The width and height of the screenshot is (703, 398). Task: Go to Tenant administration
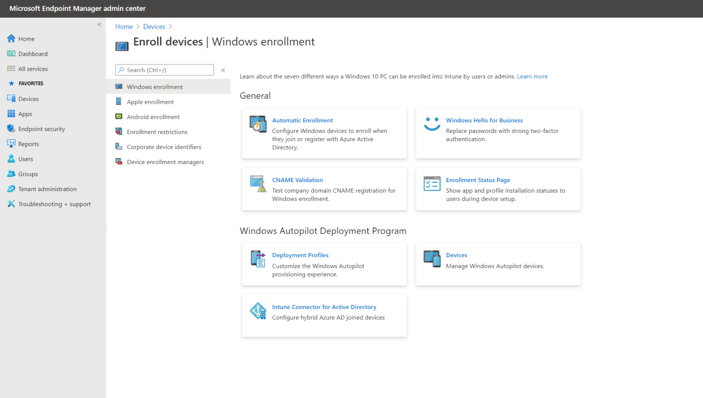click(47, 189)
